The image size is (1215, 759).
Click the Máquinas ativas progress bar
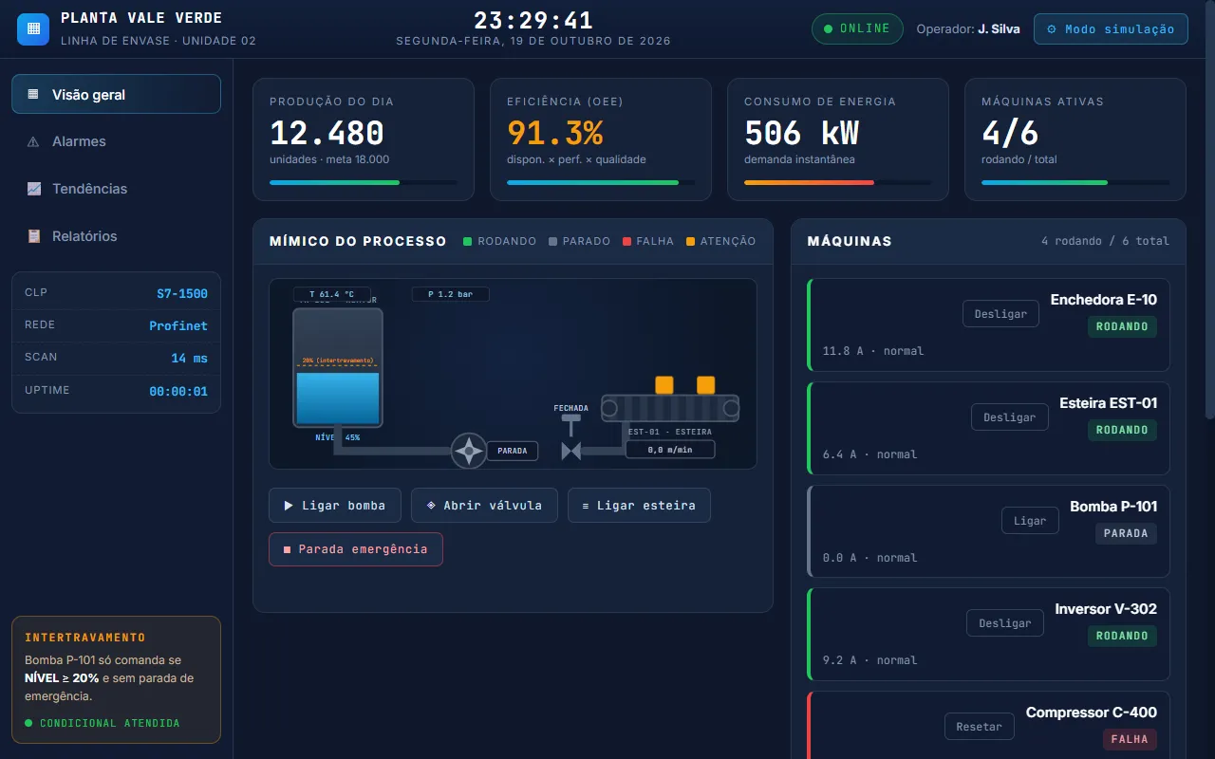[x=1075, y=182]
